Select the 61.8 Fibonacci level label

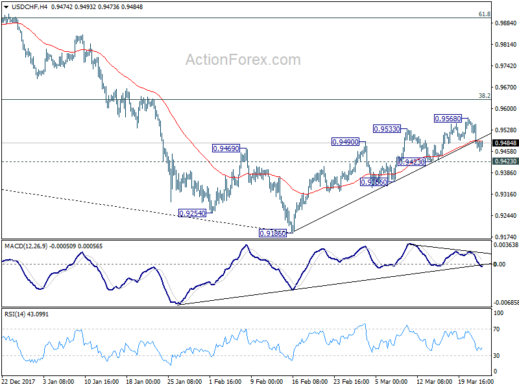485,14
